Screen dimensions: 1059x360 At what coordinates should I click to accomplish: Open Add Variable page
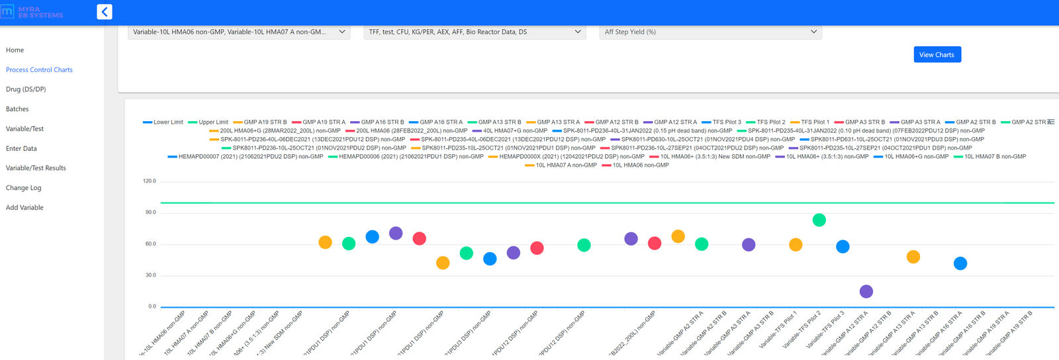point(24,208)
